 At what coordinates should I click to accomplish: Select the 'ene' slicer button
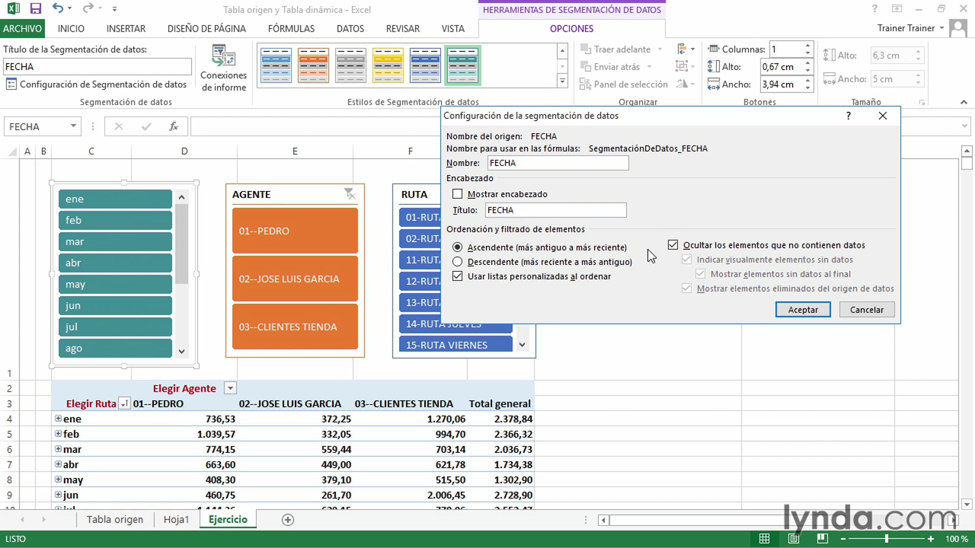(115, 199)
